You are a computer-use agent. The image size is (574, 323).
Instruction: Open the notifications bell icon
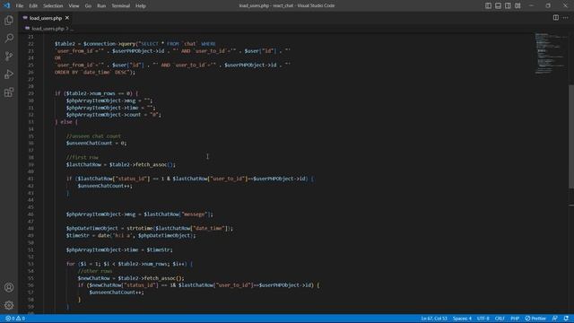tap(566, 319)
